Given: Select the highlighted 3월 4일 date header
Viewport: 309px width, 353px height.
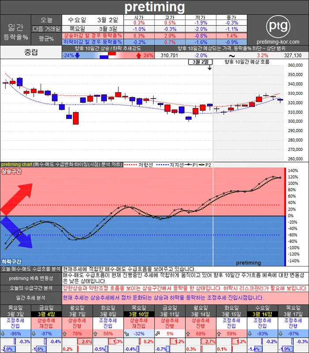Looking at the screenshot, I should [46, 314].
